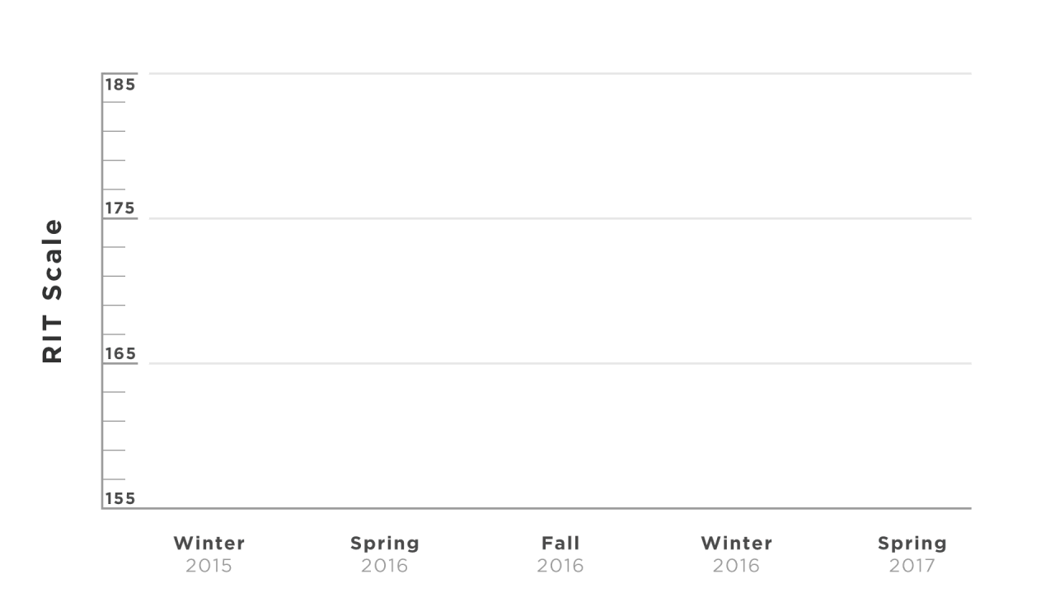The height and width of the screenshot is (593, 1055).
Task: Select the RIT Scale axis title
Action: coord(52,291)
